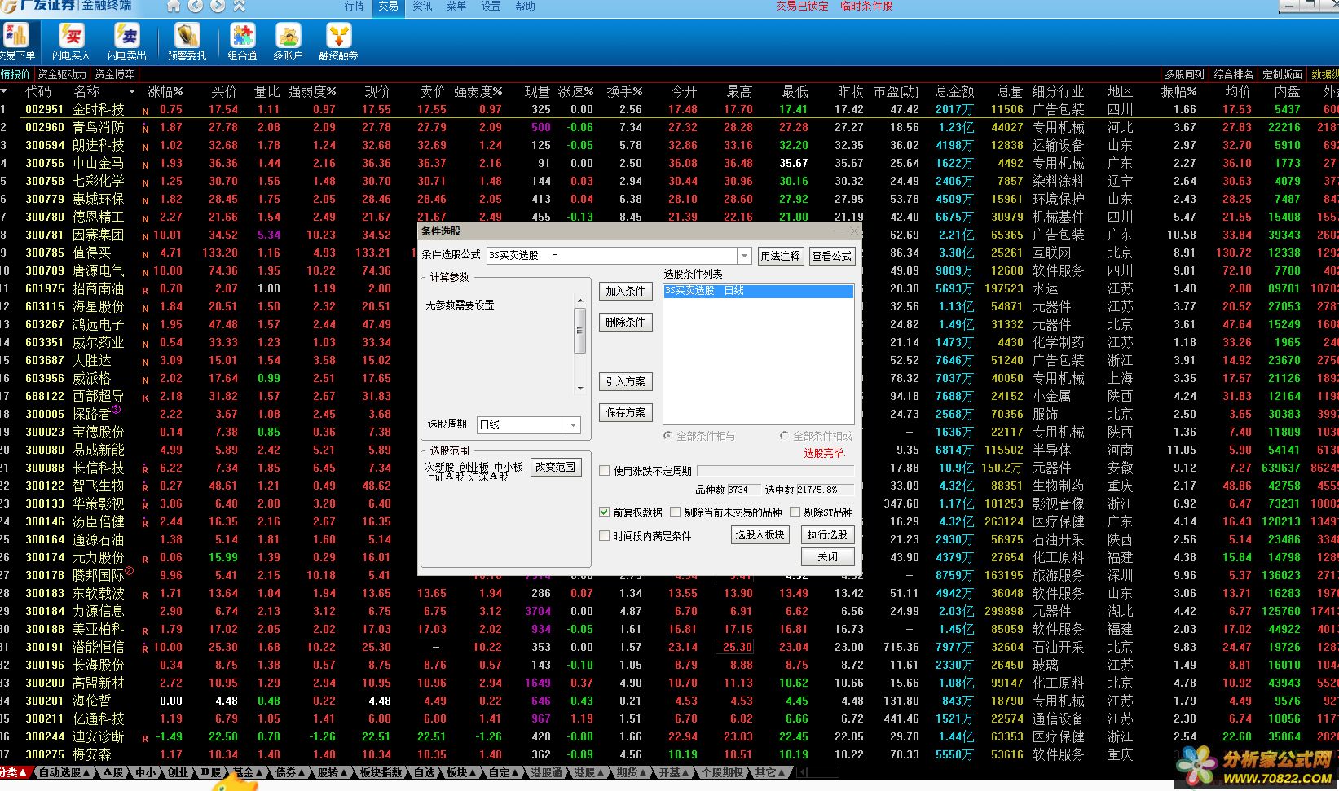This screenshot has width=1339, height=791.
Task: Open the 交易下单 trade order icon
Action: click(x=17, y=41)
